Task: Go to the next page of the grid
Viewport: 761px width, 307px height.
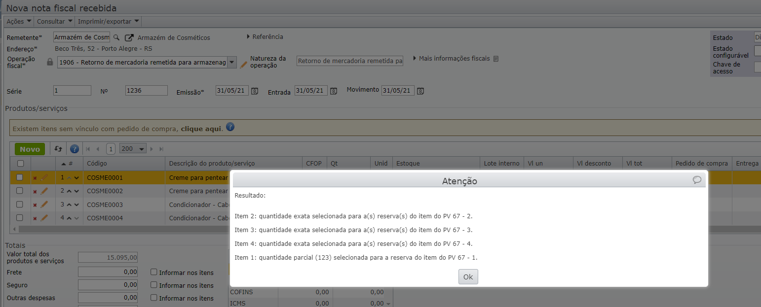Action: pyautogui.click(x=152, y=149)
